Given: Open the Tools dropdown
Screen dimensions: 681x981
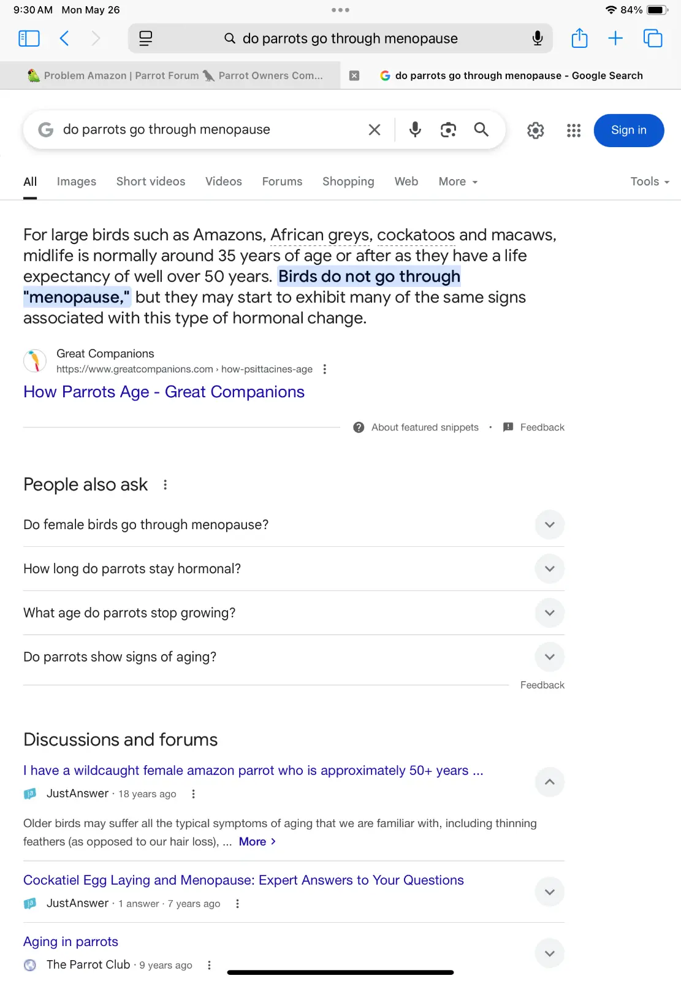Looking at the screenshot, I should (x=649, y=181).
